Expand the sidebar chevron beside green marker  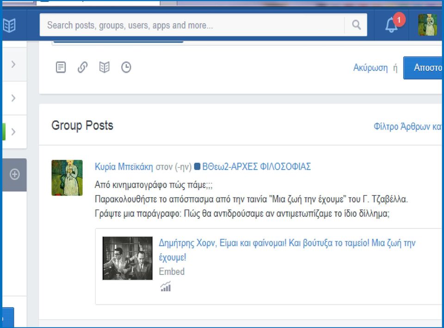coord(13,131)
